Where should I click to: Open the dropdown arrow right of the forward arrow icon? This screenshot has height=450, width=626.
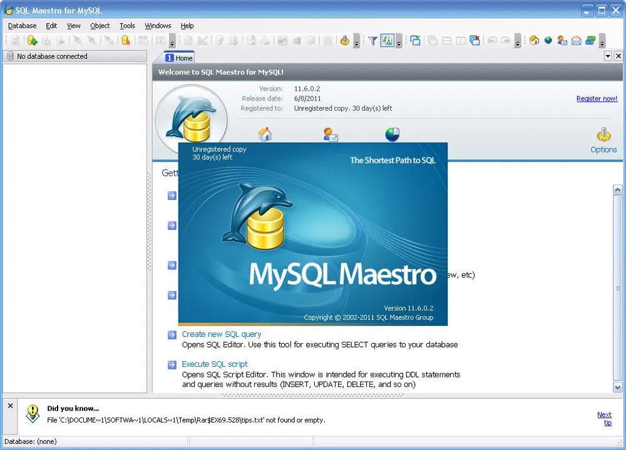click(518, 41)
